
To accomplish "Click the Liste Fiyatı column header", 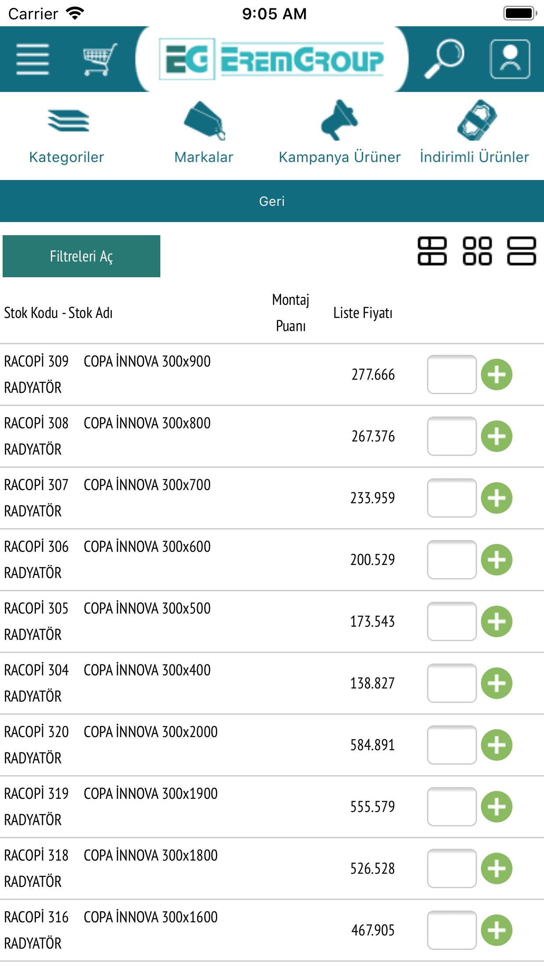I will point(363,313).
